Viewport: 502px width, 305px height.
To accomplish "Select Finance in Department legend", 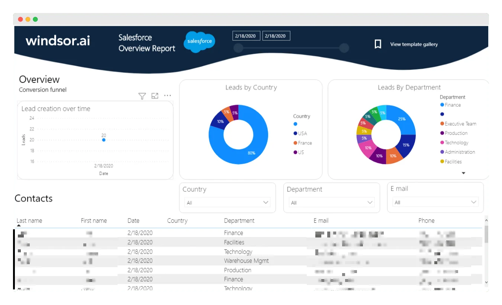I will click(450, 105).
